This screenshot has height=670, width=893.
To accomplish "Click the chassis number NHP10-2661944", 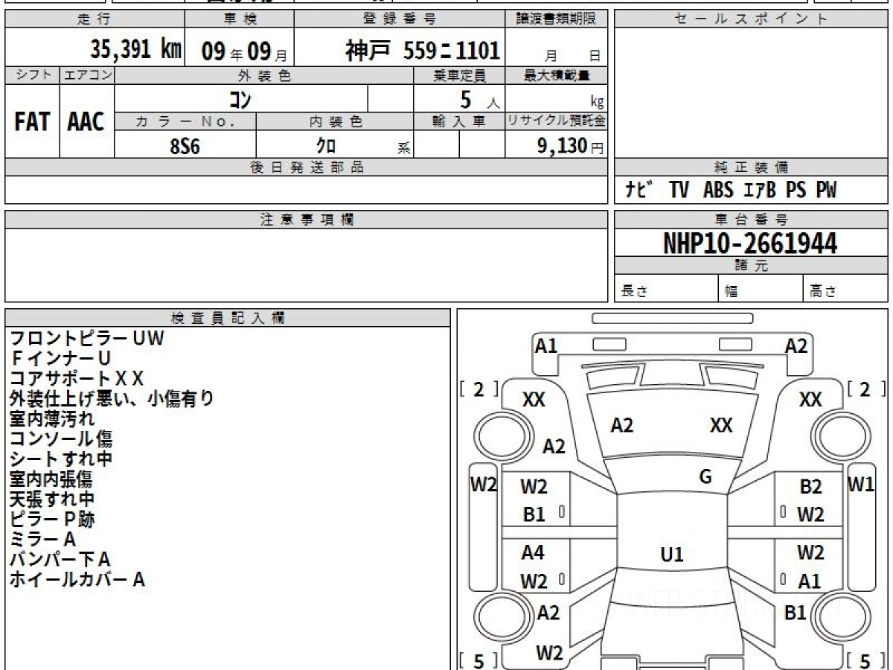I will tap(750, 243).
